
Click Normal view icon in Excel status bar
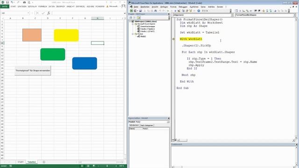[82, 166]
